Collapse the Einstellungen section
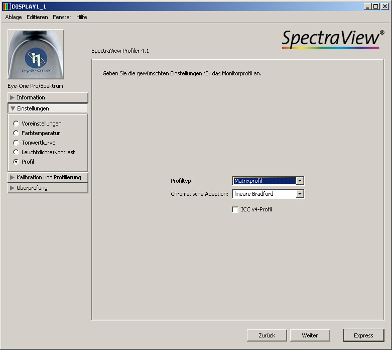This screenshot has height=350, width=392. (x=48, y=108)
